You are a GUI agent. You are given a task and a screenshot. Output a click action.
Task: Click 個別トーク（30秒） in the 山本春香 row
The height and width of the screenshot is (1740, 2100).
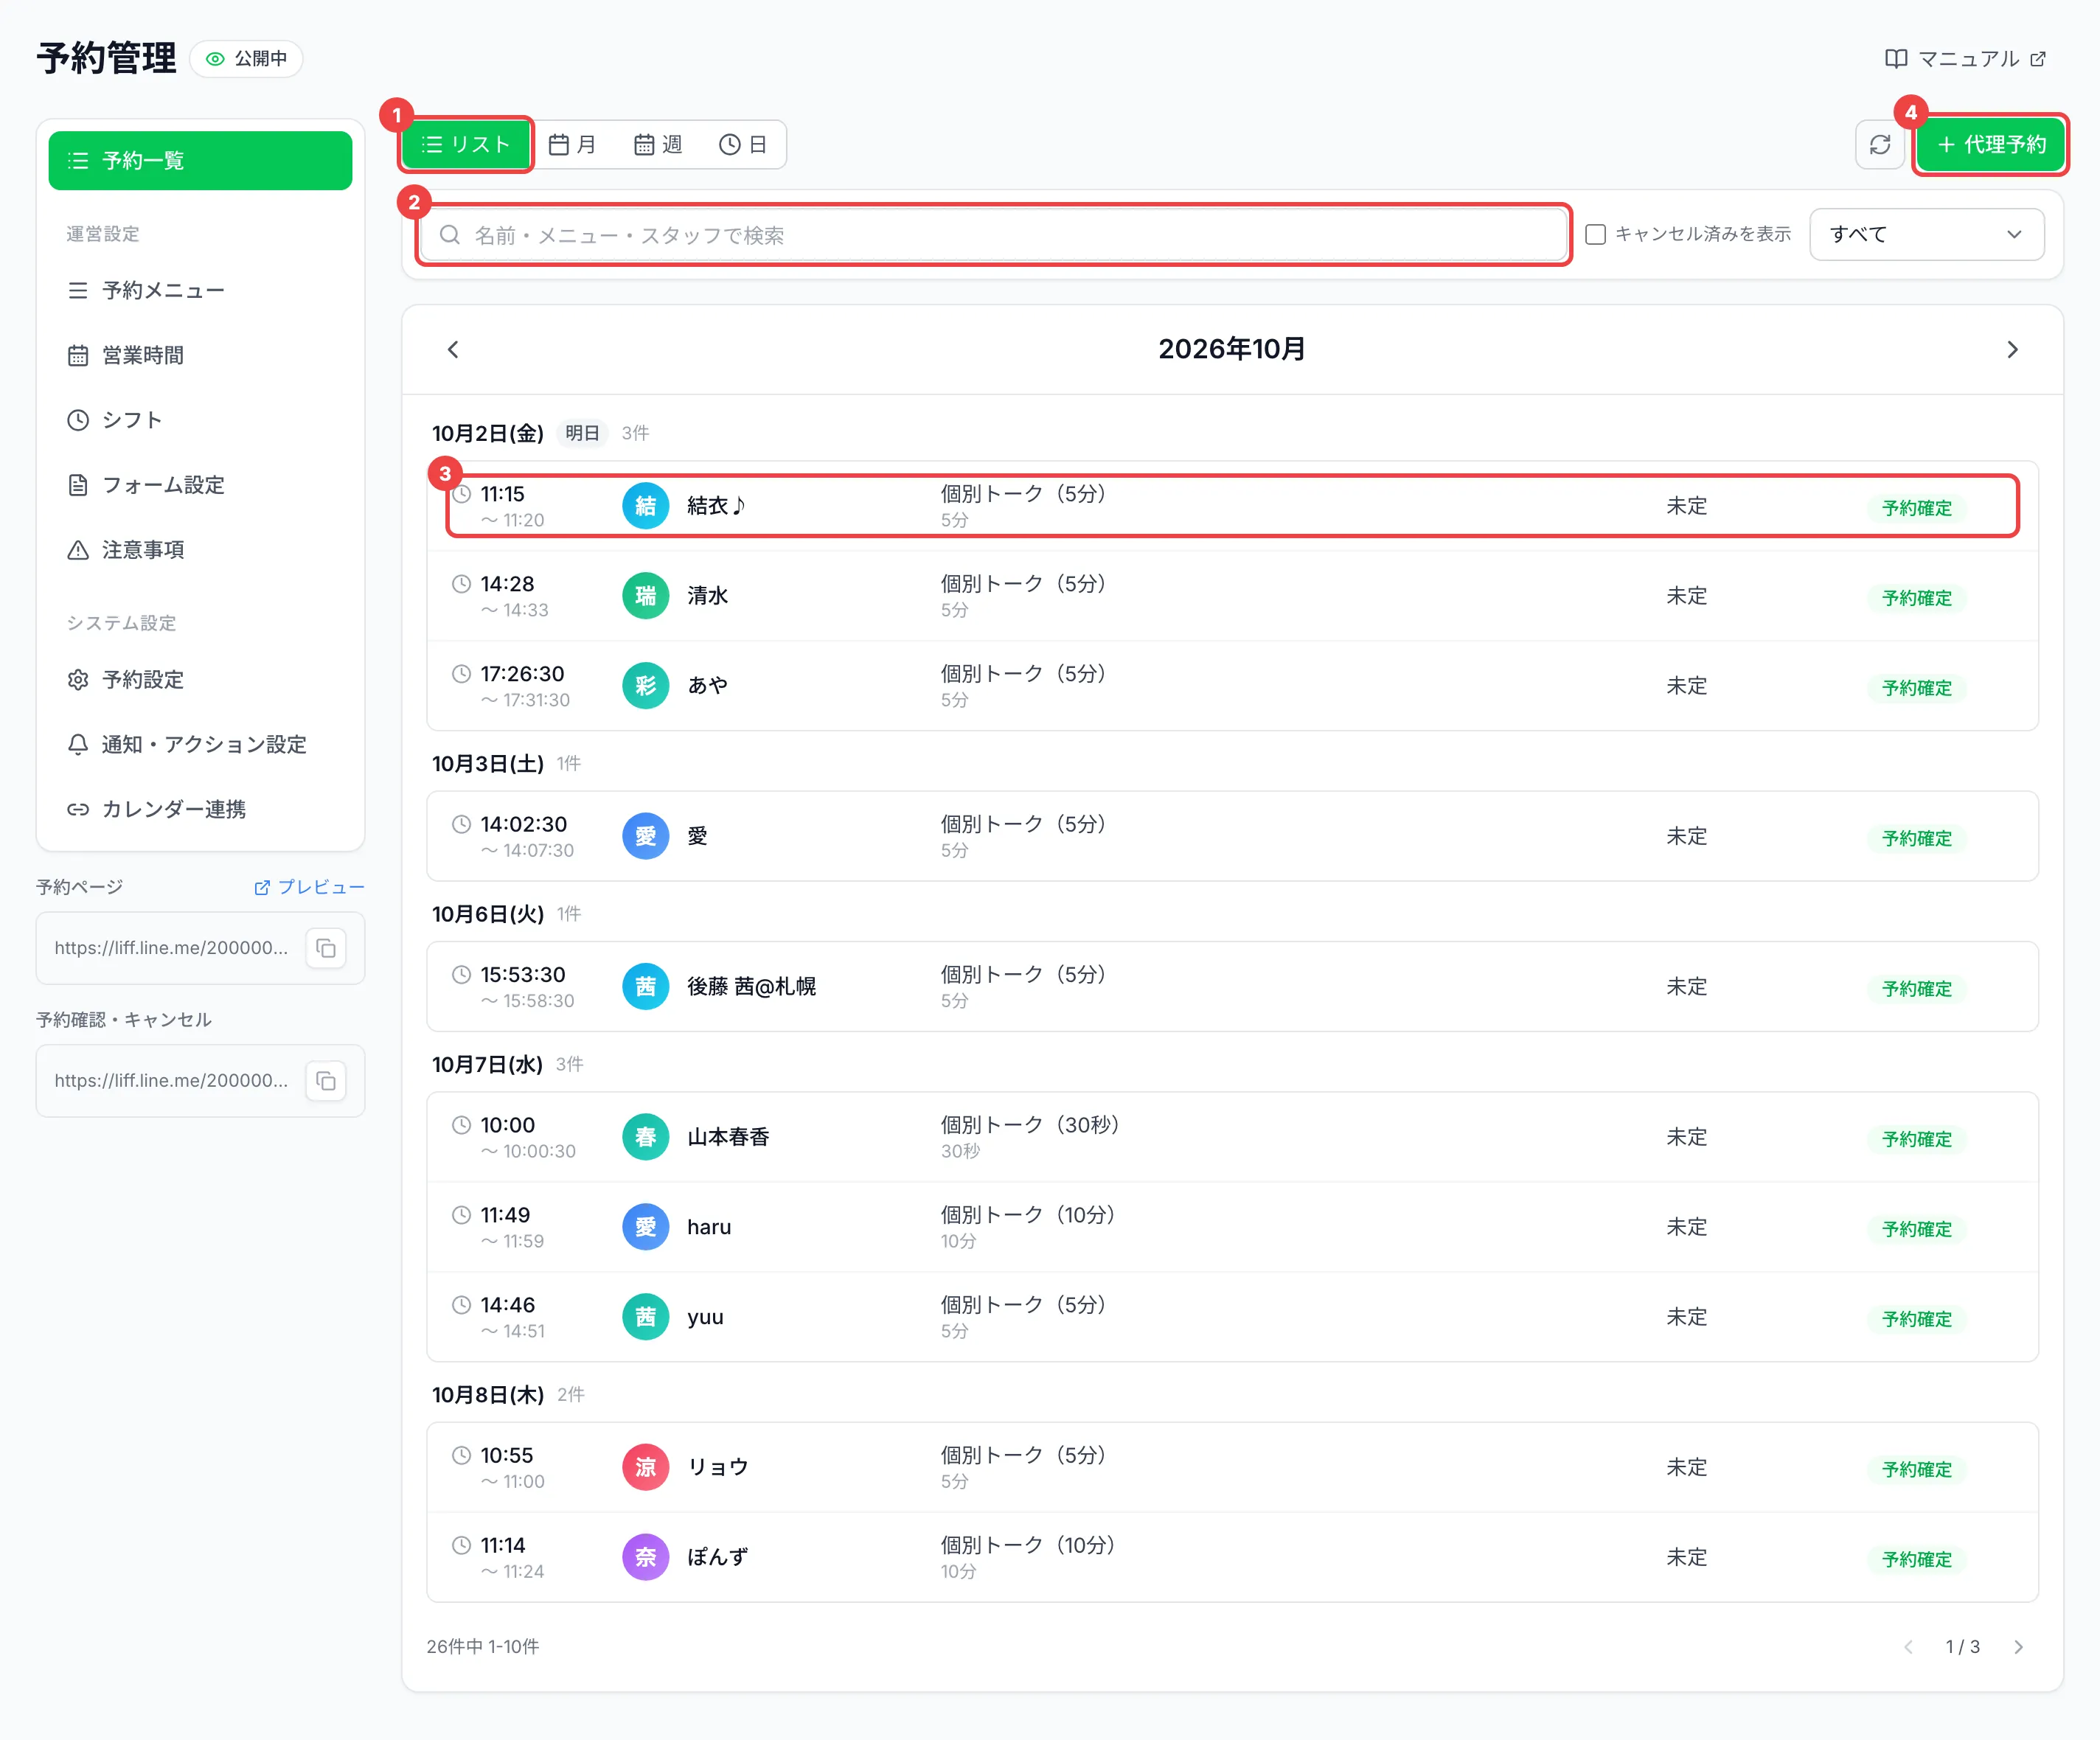point(1029,1125)
